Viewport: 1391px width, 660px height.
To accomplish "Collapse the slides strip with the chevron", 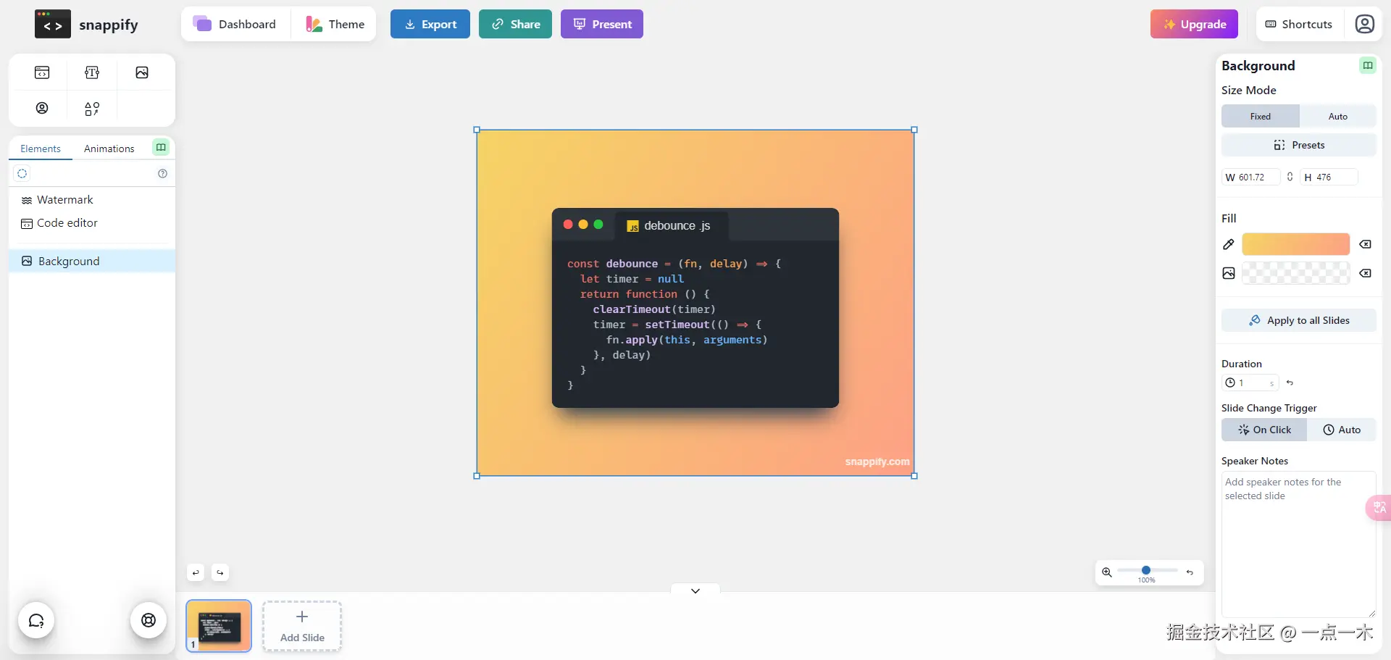I will tap(695, 590).
